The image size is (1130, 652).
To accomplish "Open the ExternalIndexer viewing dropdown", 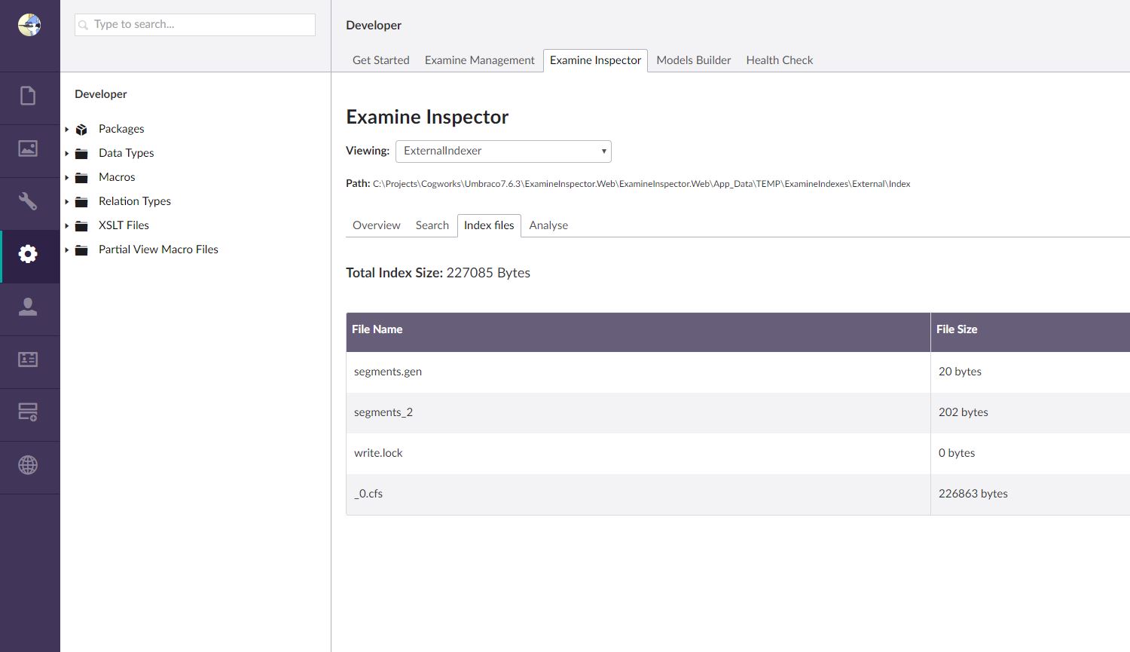I will [503, 151].
